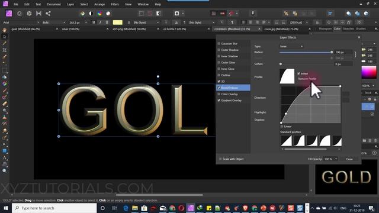Uncheck the Invert profile checkbox
This screenshot has height=213, width=379.
(x=298, y=73)
